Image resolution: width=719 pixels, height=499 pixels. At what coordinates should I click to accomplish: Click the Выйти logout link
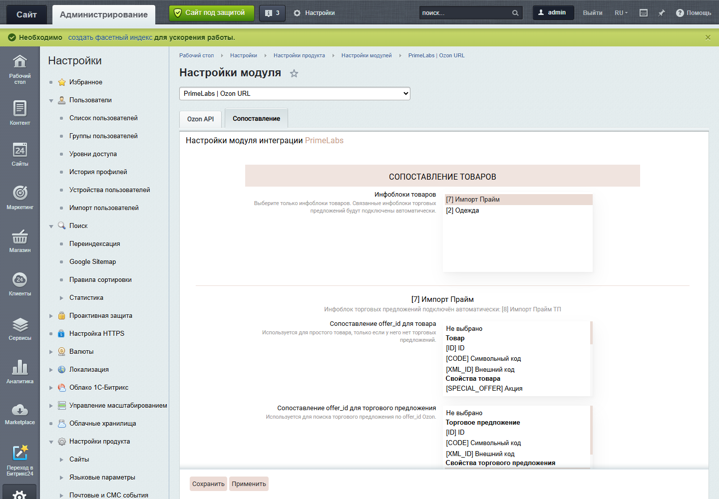click(x=593, y=13)
